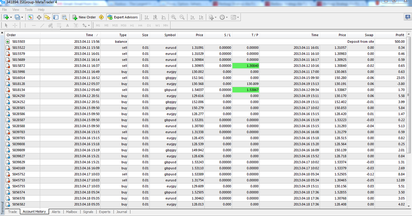Image resolution: width=412 pixels, height=216 pixels.
Task: Switch to the Experts tab
Action: pyautogui.click(x=105, y=212)
